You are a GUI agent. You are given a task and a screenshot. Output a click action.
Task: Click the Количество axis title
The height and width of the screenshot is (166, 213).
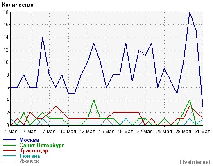tap(18, 5)
